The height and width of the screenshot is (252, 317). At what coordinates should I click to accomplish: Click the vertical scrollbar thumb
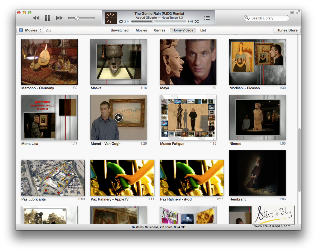point(300,160)
